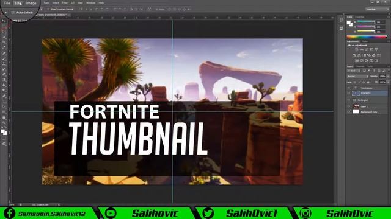Screen dimensions: 391x219
Task: Toggle Quick Mask mode in toolbar
Action: click(4, 139)
